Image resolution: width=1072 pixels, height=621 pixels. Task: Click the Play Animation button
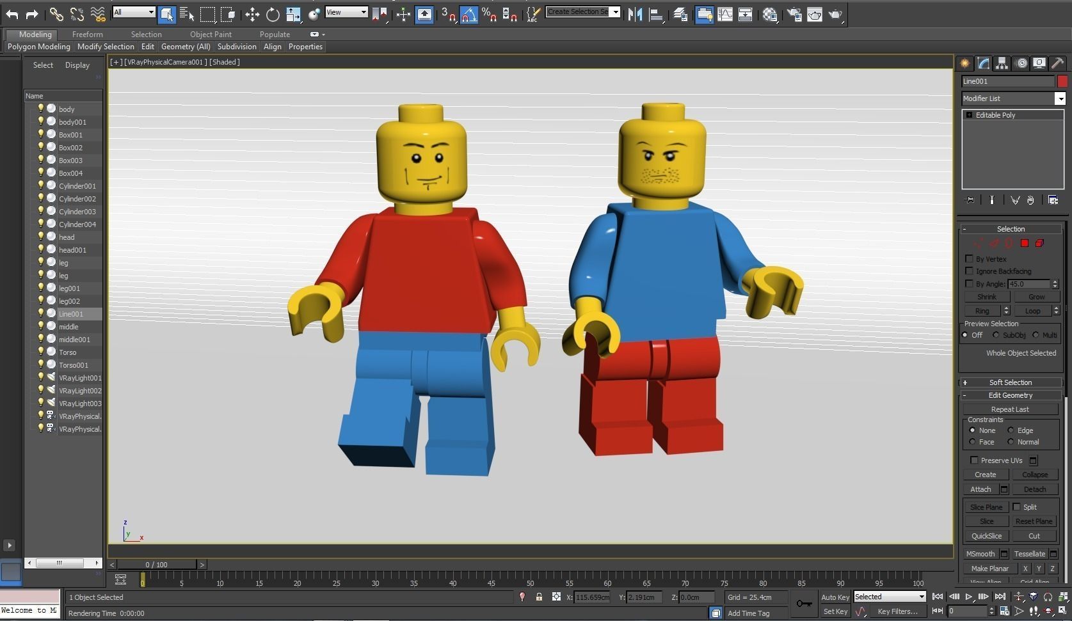click(x=969, y=597)
